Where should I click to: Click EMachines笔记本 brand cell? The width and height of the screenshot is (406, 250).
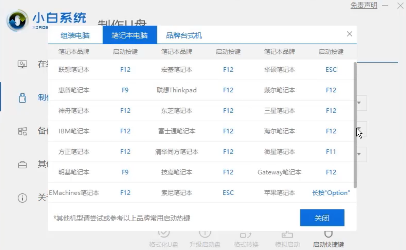click(x=74, y=193)
